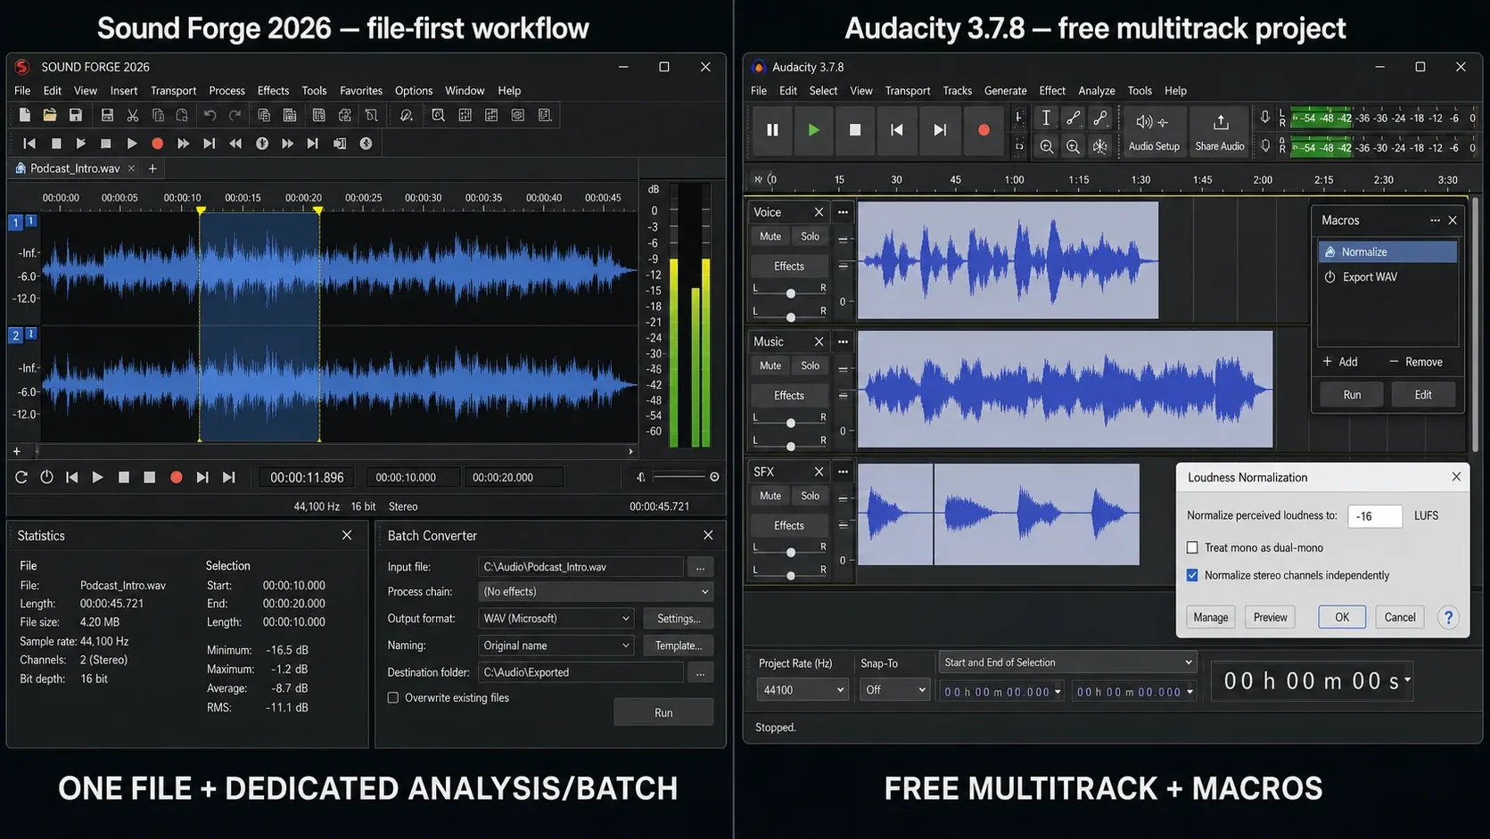This screenshot has height=839, width=1490.
Task: Mute the Music track
Action: point(770,366)
